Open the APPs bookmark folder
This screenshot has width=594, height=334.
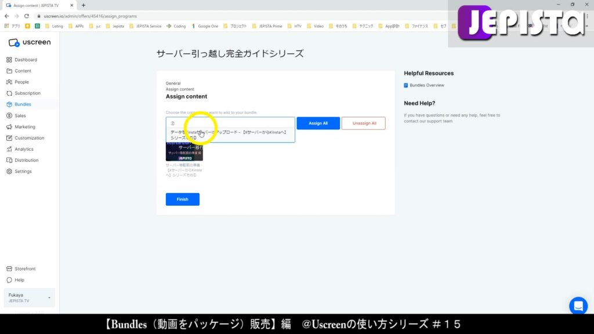pos(76,26)
